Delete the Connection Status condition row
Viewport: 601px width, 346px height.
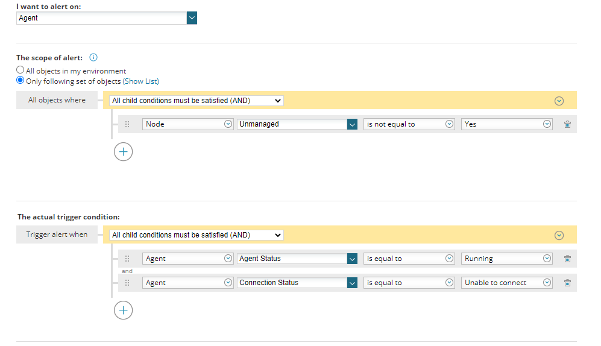click(567, 283)
